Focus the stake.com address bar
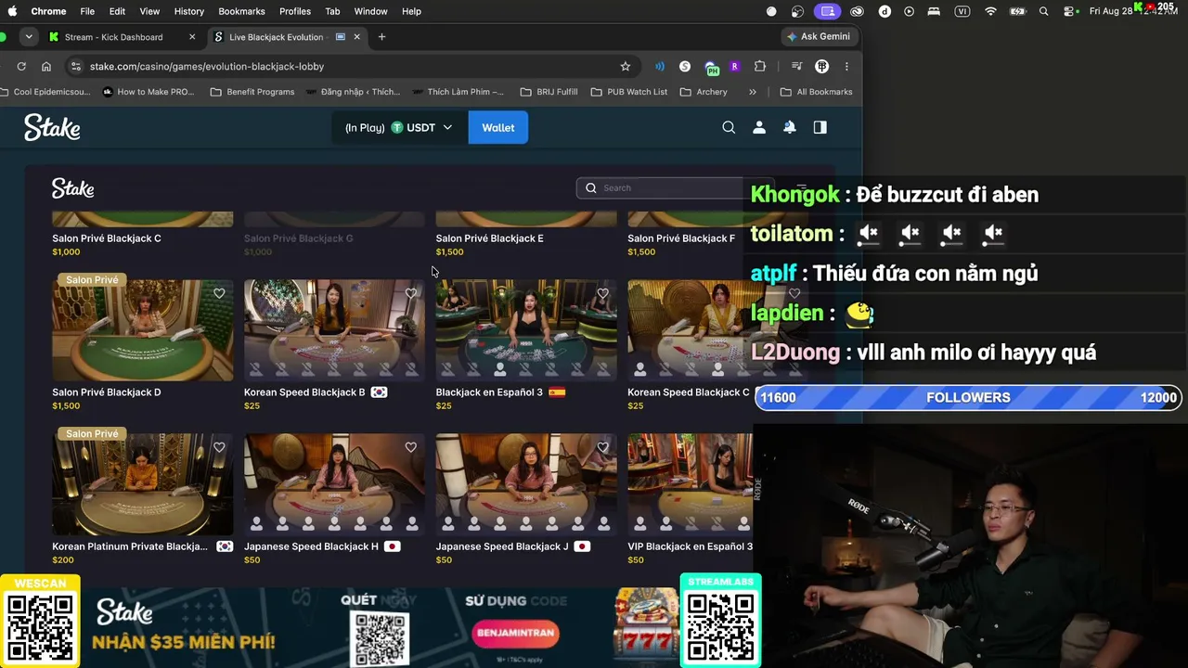 point(353,67)
